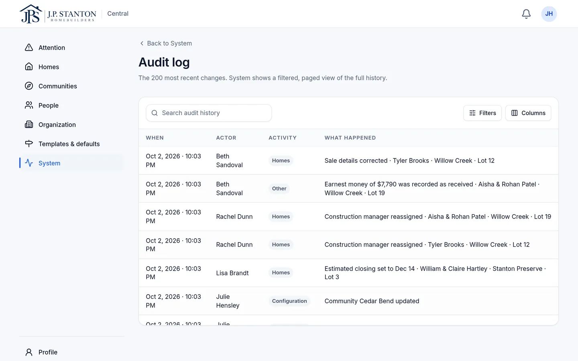Click the System activity pulse icon
The width and height of the screenshot is (578, 361).
[29, 163]
